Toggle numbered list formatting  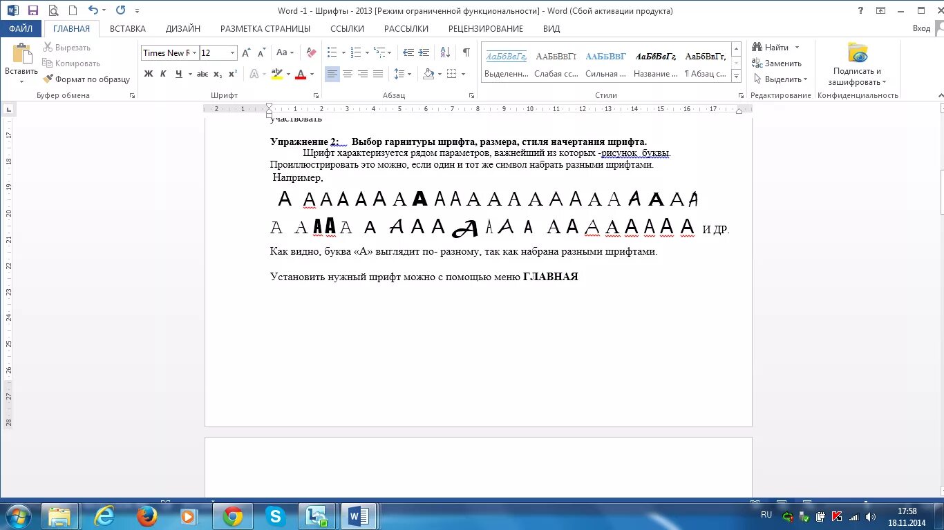coord(356,52)
